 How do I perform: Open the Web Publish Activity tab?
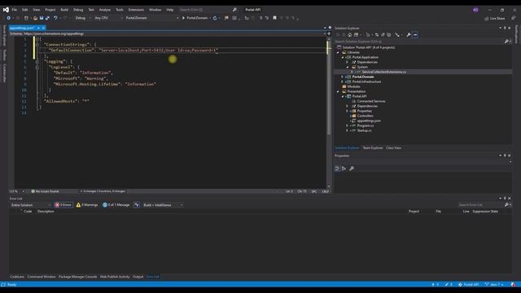coord(115,277)
